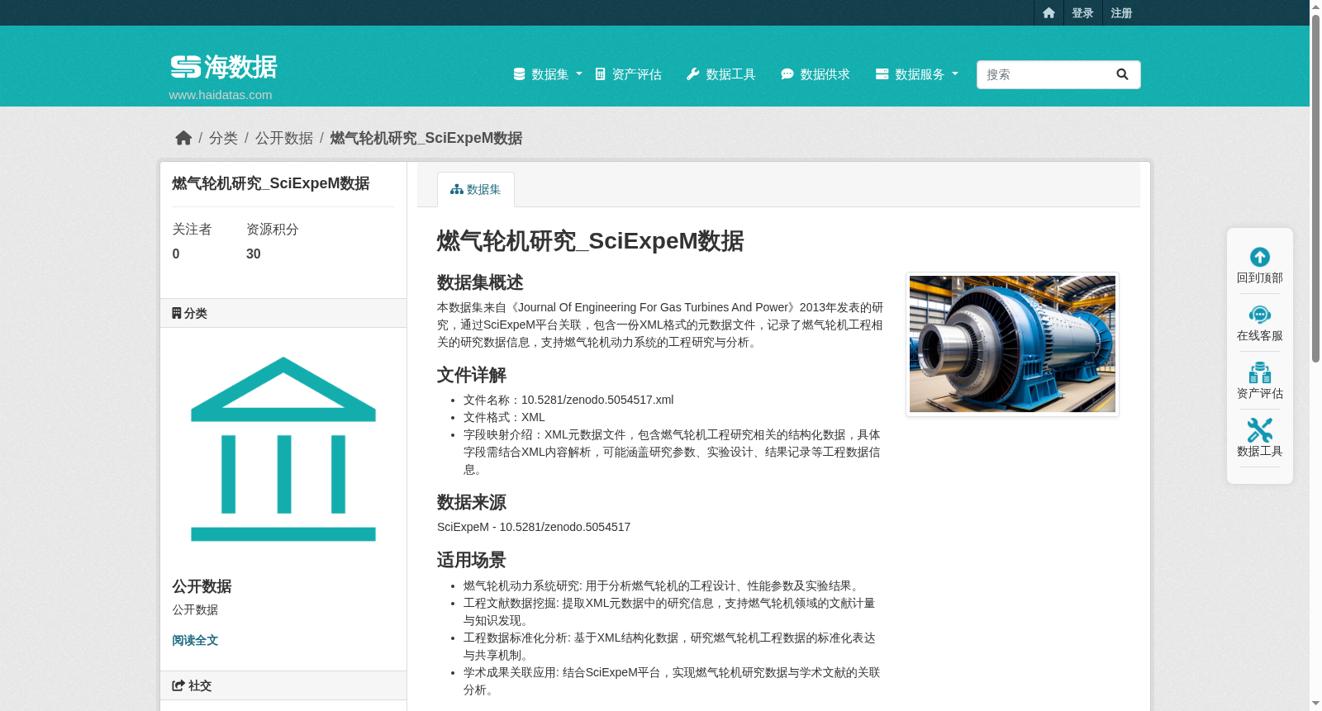This screenshot has height=711, width=1322.
Task: Click the scrollbar up arrow
Action: coord(1315,6)
